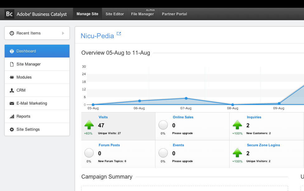Open the CRM sidebar item
Image resolution: width=304 pixels, height=191 pixels.
pos(37,90)
